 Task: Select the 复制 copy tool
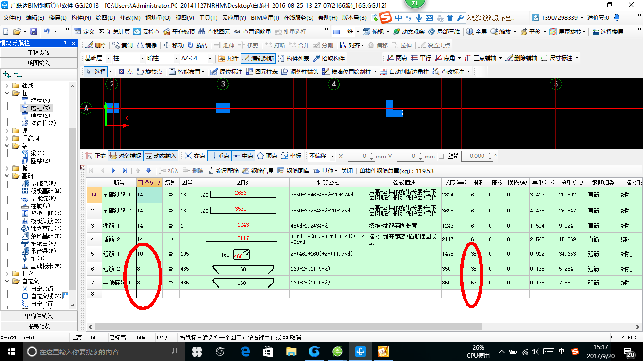coord(122,45)
